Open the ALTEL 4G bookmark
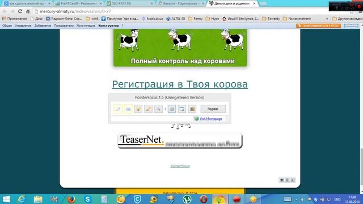The image size is (363, 204). (x=176, y=19)
